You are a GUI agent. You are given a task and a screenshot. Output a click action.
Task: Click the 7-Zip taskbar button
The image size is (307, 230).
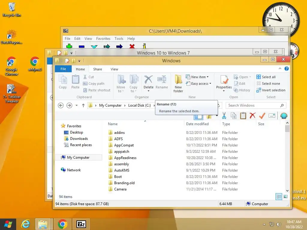[x=81, y=224]
